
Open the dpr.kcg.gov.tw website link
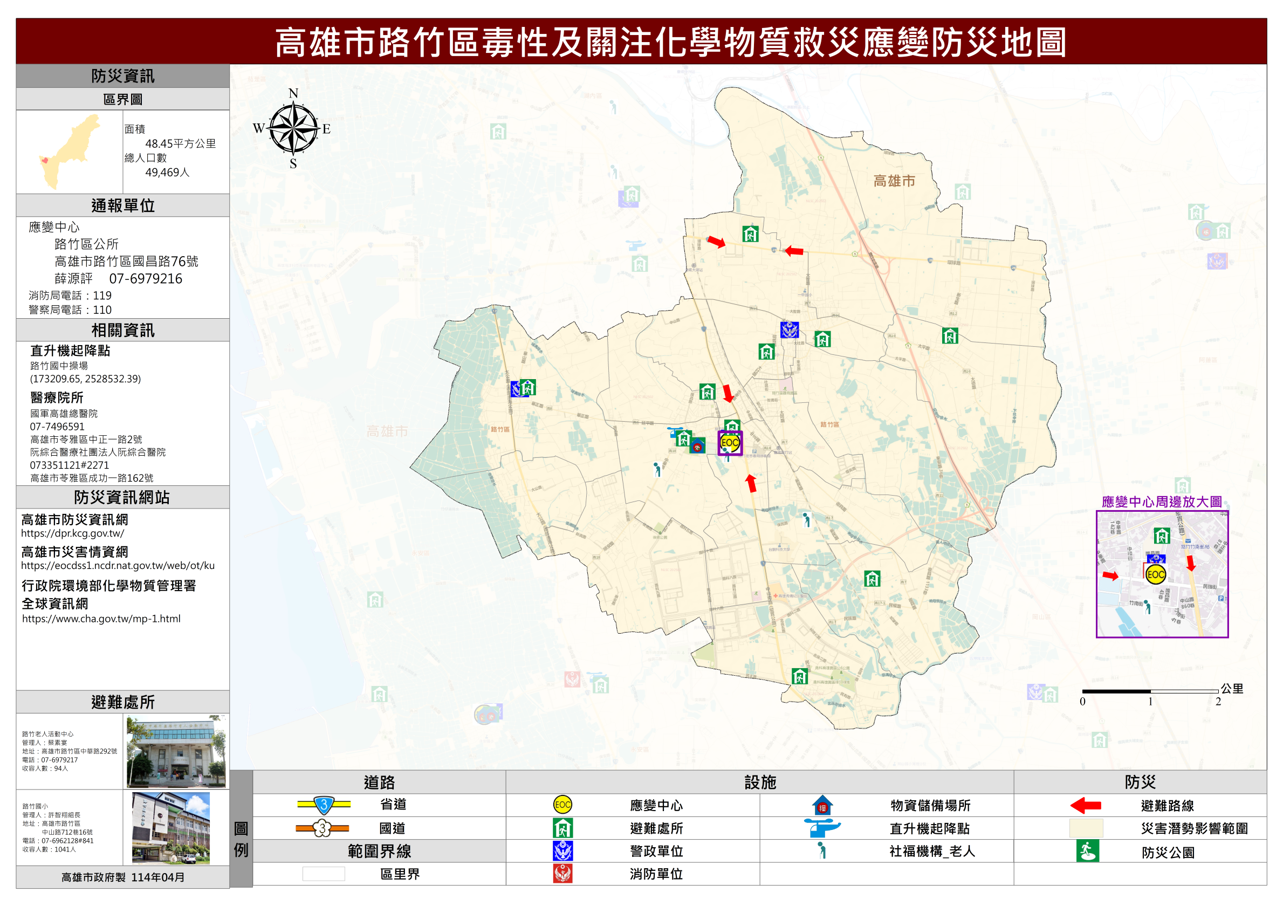(73, 533)
